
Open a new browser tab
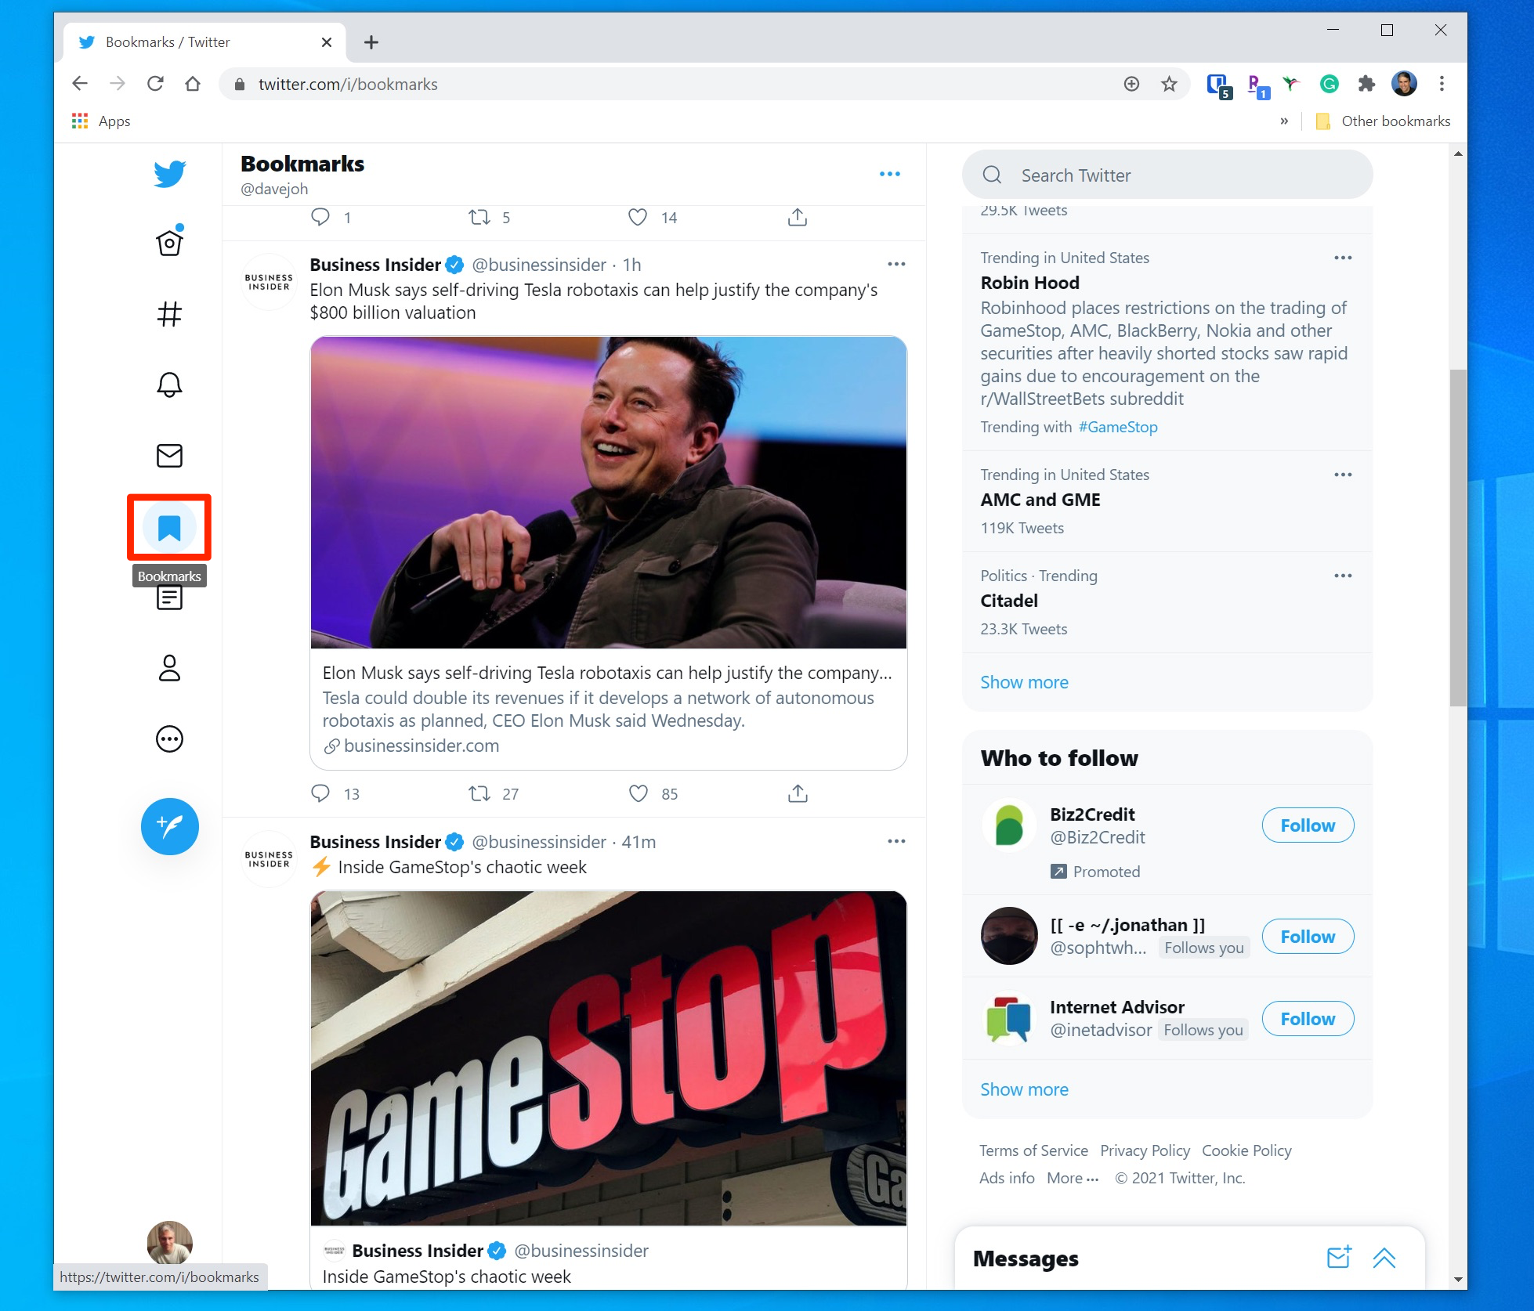pyautogui.click(x=371, y=42)
